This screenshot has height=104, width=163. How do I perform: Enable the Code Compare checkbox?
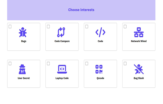pos(48,27)
